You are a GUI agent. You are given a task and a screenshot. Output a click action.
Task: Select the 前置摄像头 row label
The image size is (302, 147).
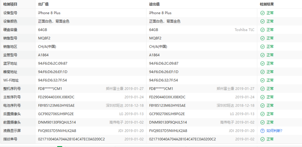12,122
